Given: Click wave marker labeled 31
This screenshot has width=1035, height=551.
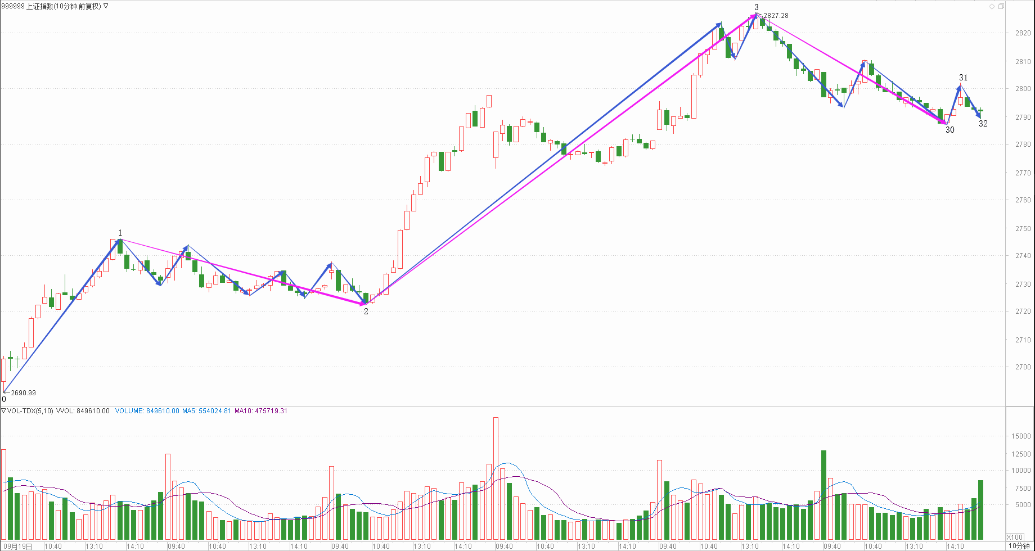Looking at the screenshot, I should (x=964, y=78).
